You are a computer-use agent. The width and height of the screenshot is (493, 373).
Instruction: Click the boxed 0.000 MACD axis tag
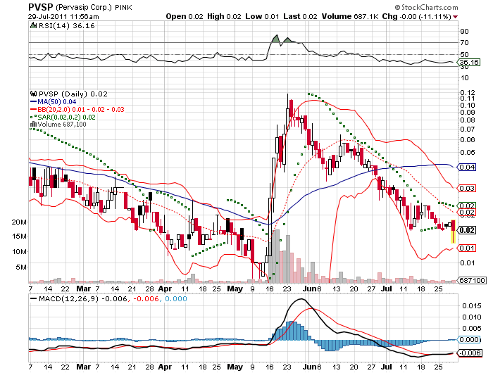pyautogui.click(x=469, y=340)
